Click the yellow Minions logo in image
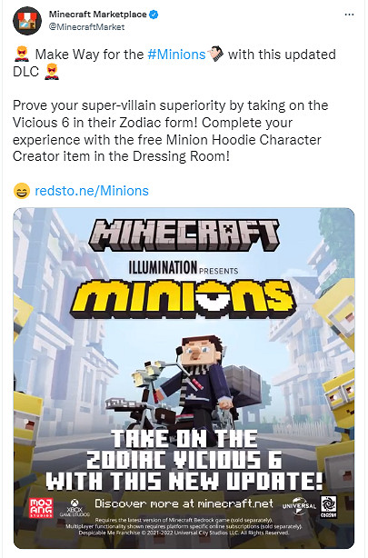 pos(183,300)
